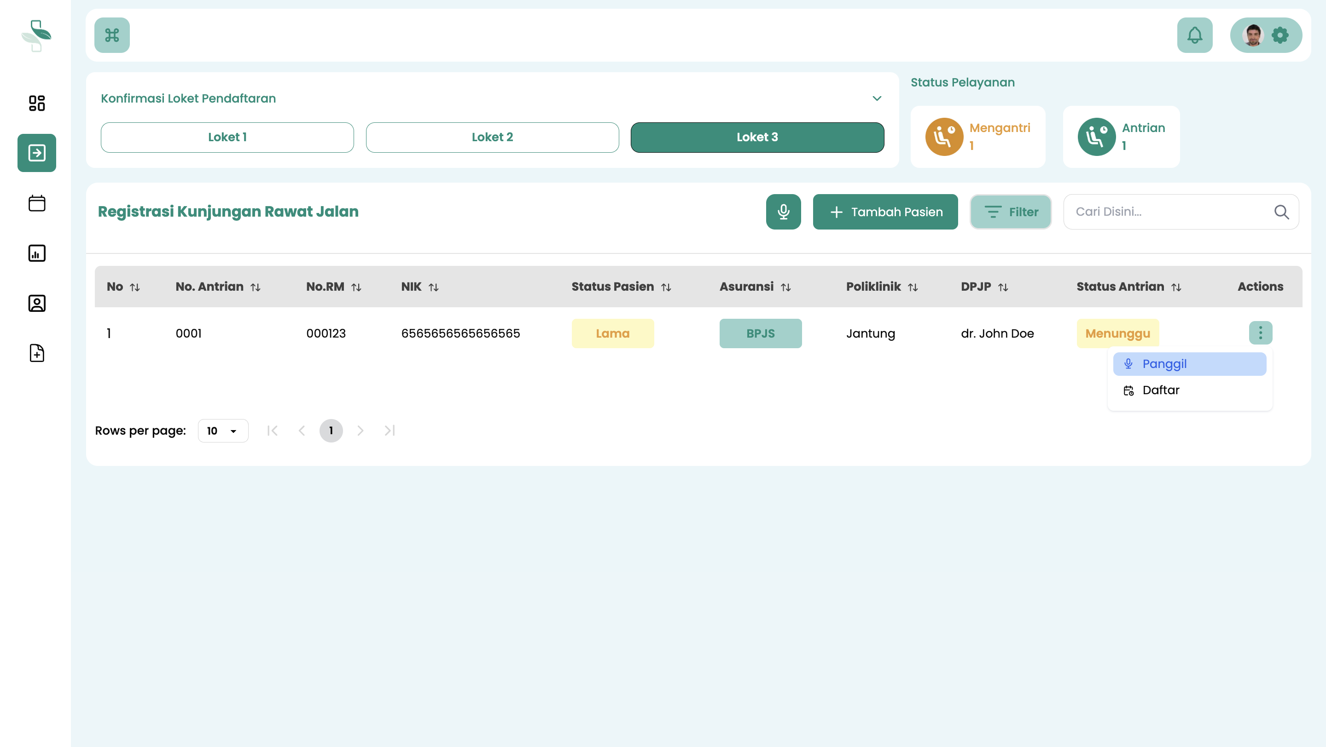Select Loket 2 counter
This screenshot has height=747, width=1326.
pos(492,137)
